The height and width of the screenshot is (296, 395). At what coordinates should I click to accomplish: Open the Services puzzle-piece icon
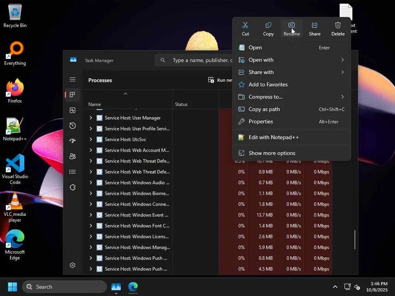(x=73, y=187)
